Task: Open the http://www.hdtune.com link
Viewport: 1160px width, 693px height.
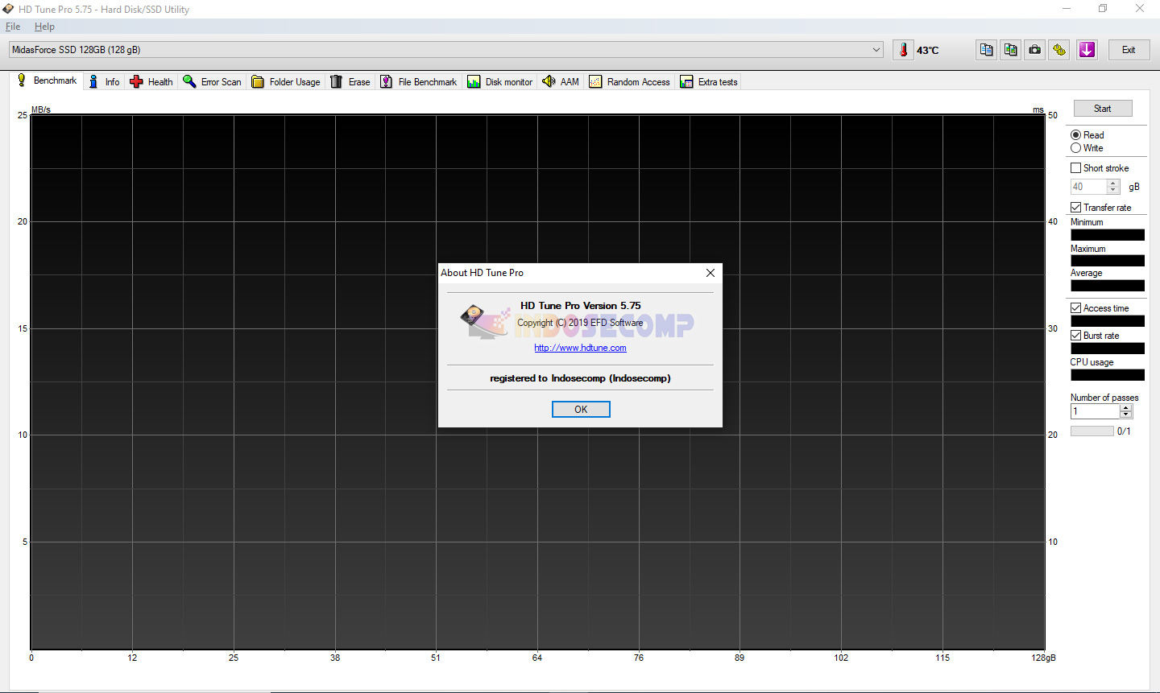Action: click(x=580, y=348)
